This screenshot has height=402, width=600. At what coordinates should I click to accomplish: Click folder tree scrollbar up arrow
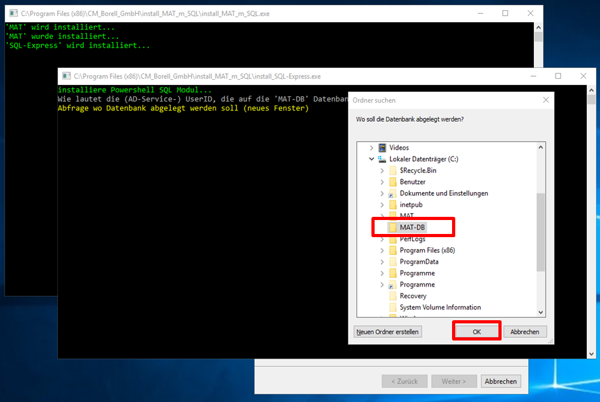pos(541,147)
